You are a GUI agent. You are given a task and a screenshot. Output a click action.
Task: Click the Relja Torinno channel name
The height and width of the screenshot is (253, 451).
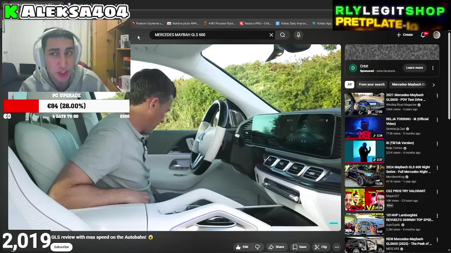tap(394, 148)
